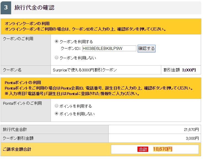Click the Surprice 3000円割引クーポン name text
This screenshot has width=203, height=159.
coord(85,70)
